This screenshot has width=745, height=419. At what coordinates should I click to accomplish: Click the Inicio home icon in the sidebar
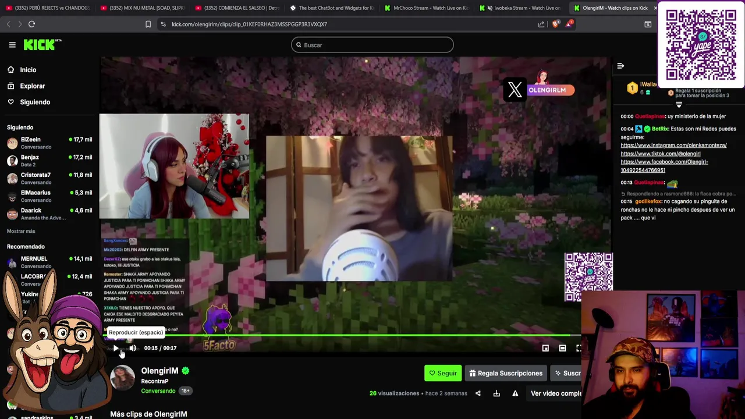click(x=10, y=70)
